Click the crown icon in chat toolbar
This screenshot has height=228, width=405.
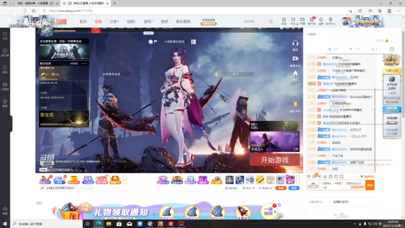[x=325, y=176]
